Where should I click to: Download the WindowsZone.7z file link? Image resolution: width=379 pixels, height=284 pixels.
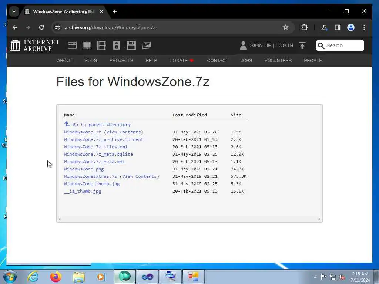pos(83,132)
